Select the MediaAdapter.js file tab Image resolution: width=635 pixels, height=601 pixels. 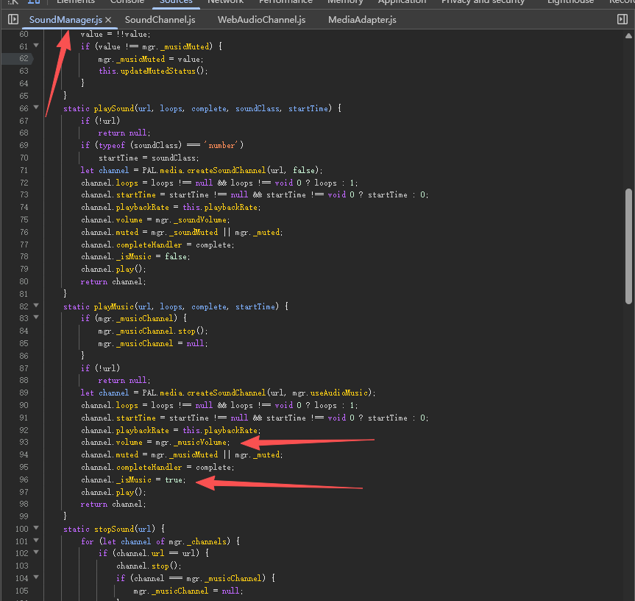tap(362, 20)
